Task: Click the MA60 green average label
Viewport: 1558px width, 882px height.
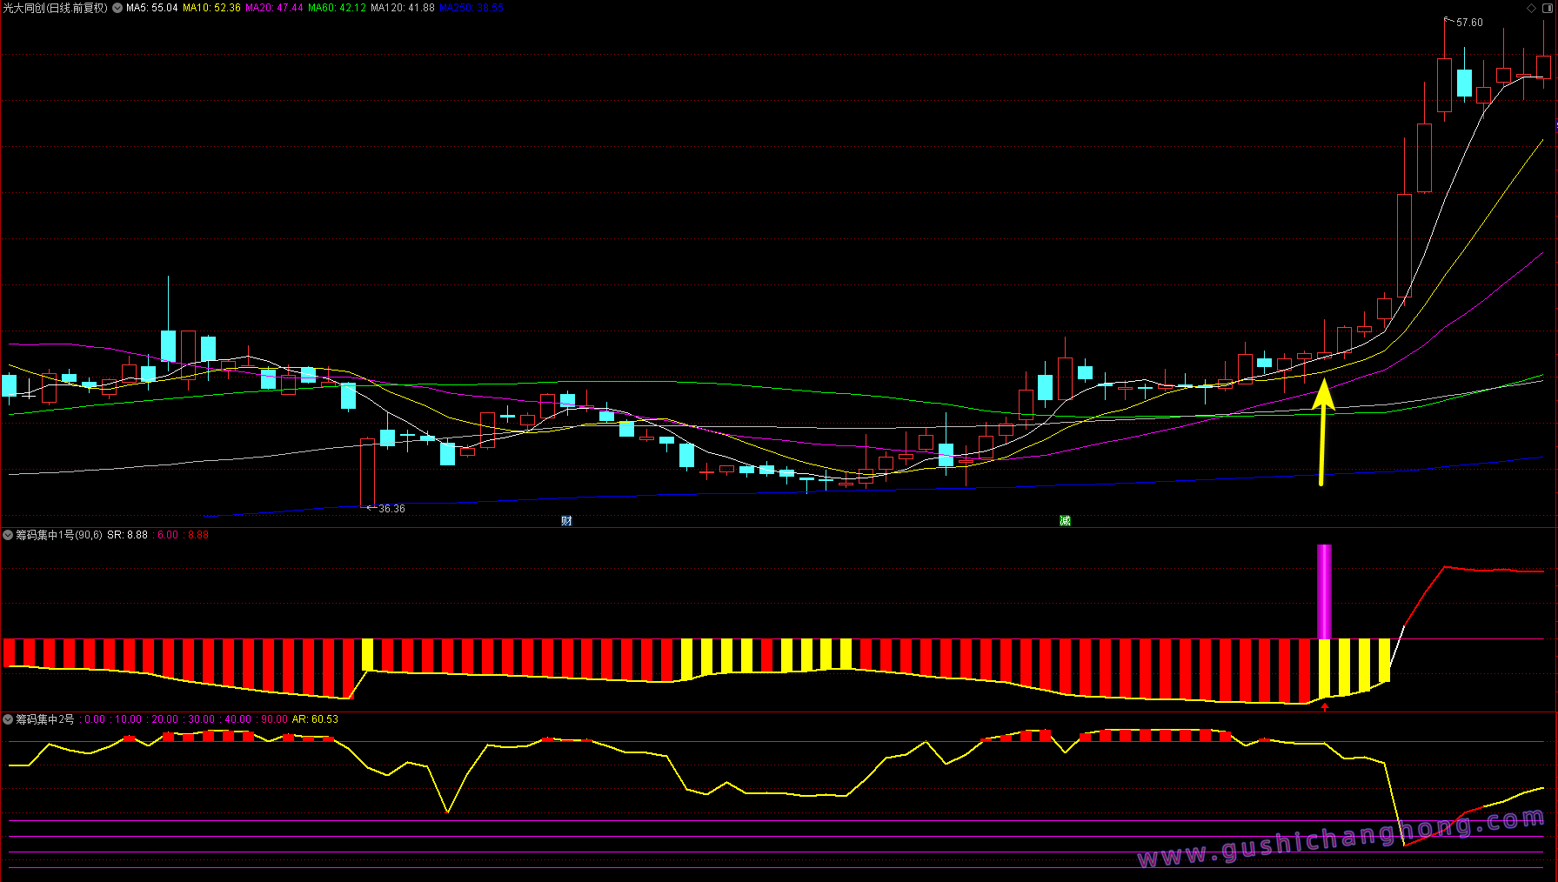Action: tap(337, 8)
